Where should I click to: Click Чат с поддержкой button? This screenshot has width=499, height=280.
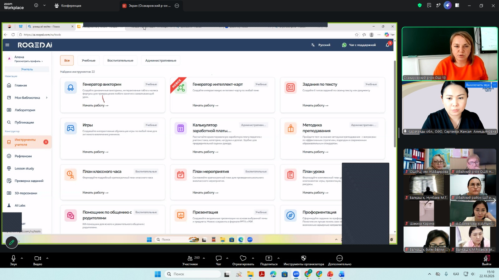point(359,45)
